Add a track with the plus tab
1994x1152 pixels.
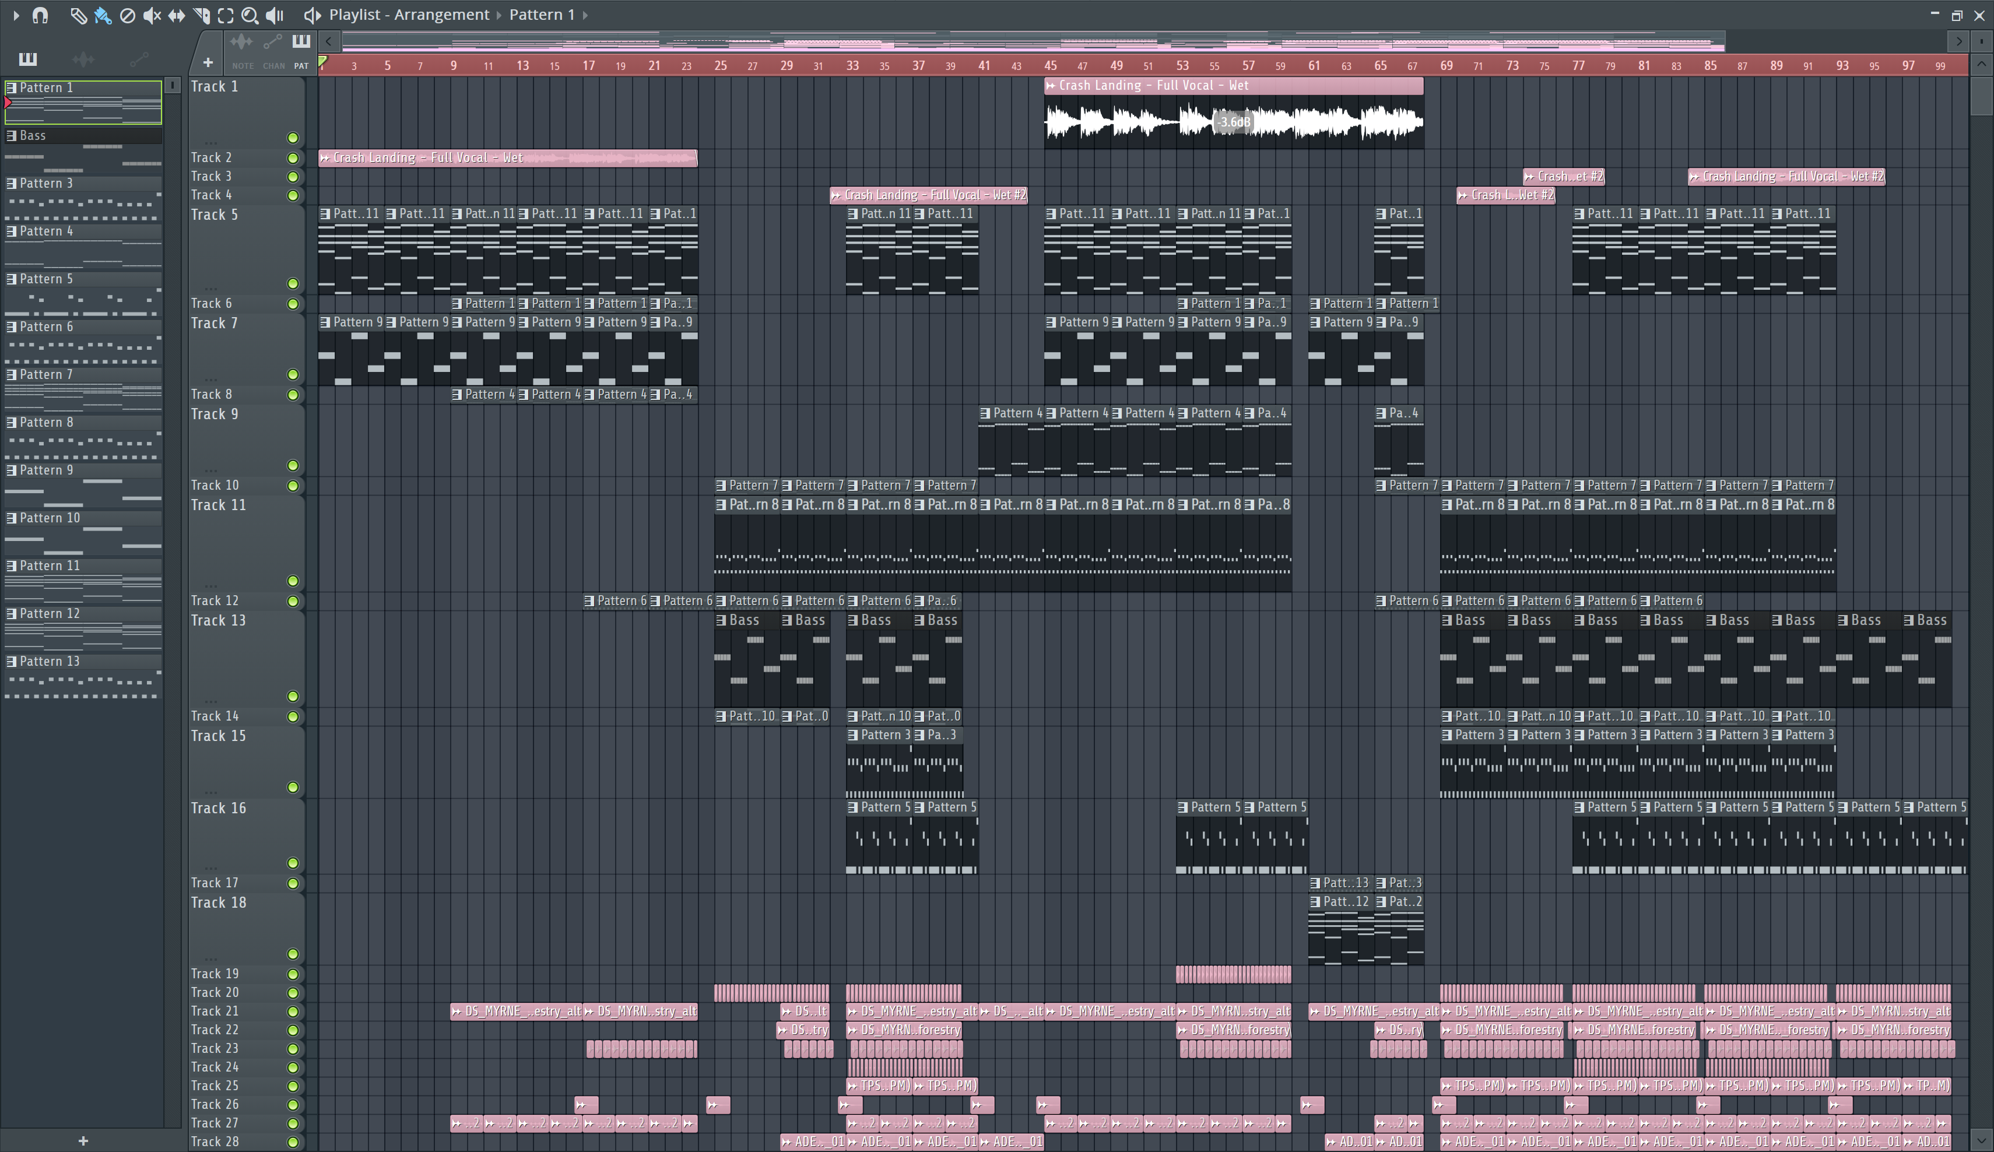click(208, 62)
